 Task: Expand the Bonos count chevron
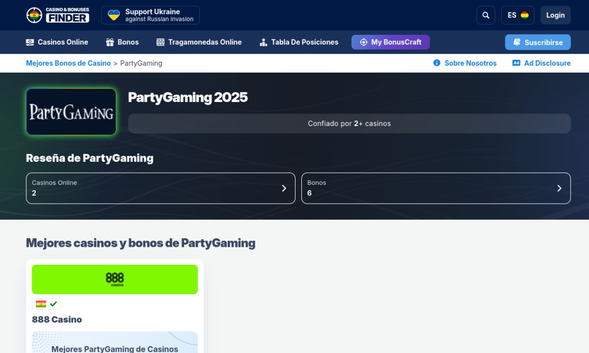(559, 188)
